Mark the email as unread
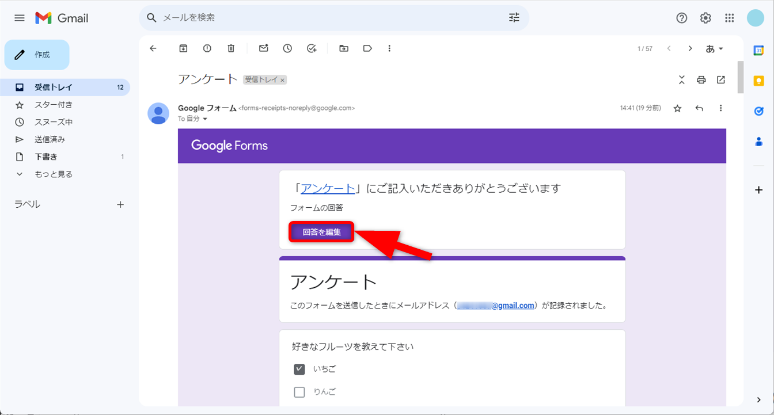774x415 pixels. (263, 48)
